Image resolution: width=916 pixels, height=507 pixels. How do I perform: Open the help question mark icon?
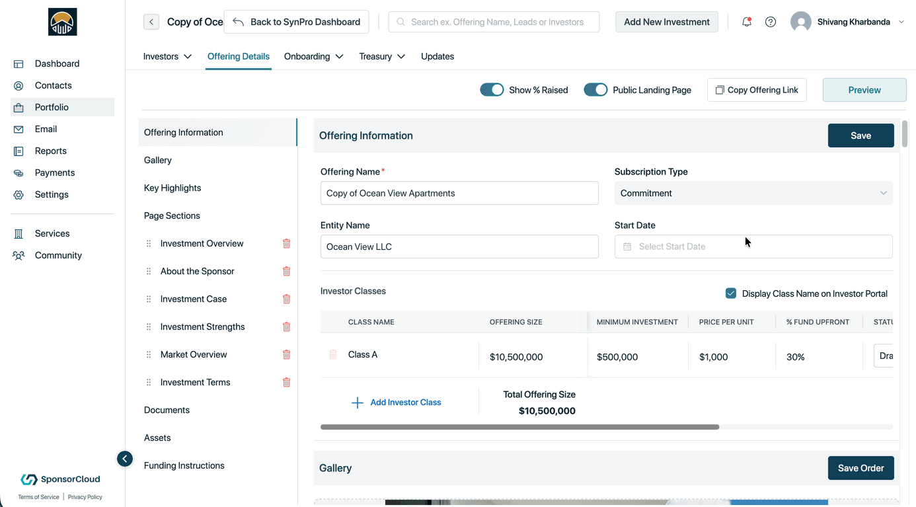[x=771, y=22]
